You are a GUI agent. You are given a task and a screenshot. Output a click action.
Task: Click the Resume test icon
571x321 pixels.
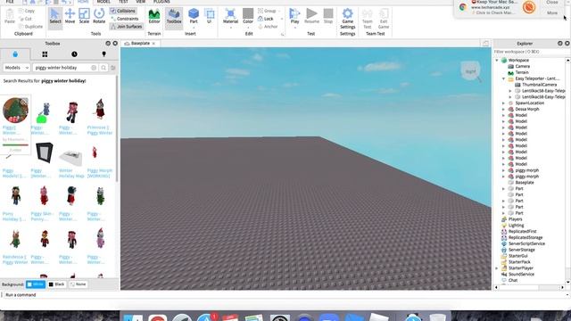311,14
